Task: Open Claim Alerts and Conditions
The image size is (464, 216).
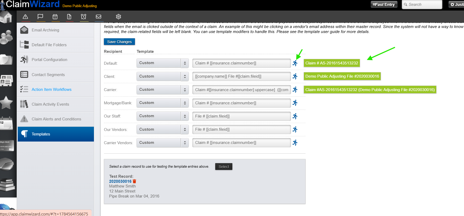Action: pos(56,119)
